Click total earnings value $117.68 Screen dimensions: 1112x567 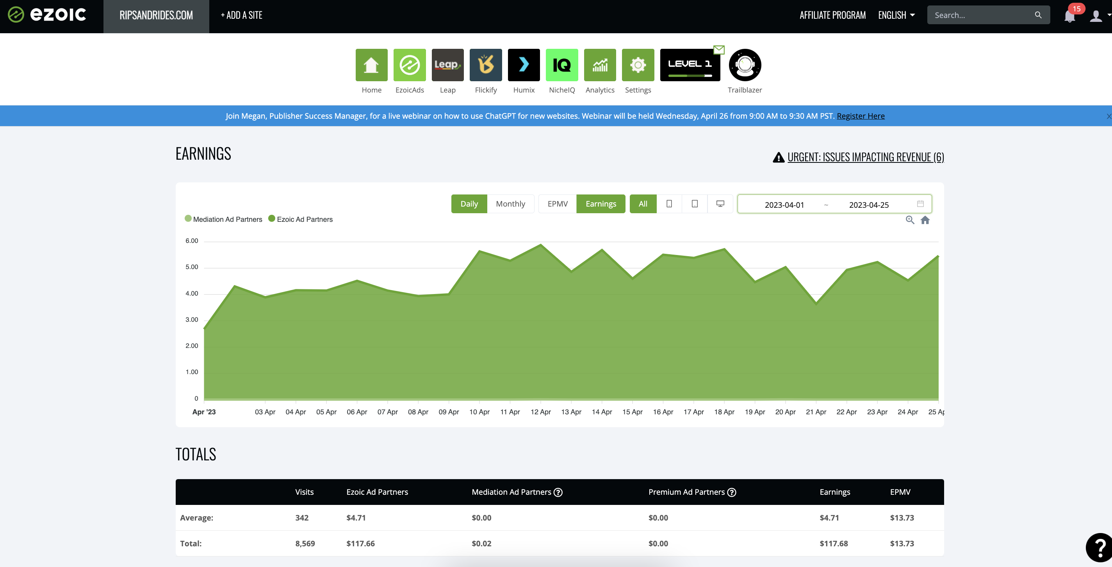[834, 544]
